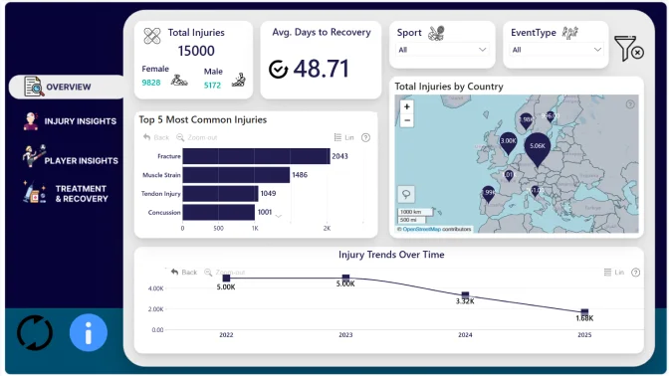The width and height of the screenshot is (669, 376).
Task: Select the Fracture bar
Action: point(257,156)
